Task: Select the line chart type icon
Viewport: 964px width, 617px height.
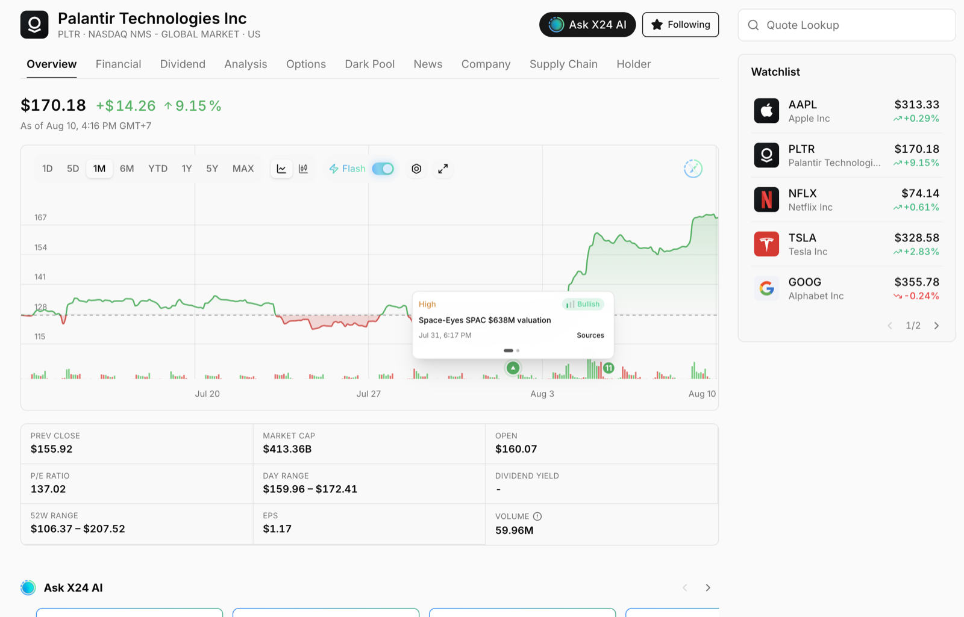Action: click(281, 169)
